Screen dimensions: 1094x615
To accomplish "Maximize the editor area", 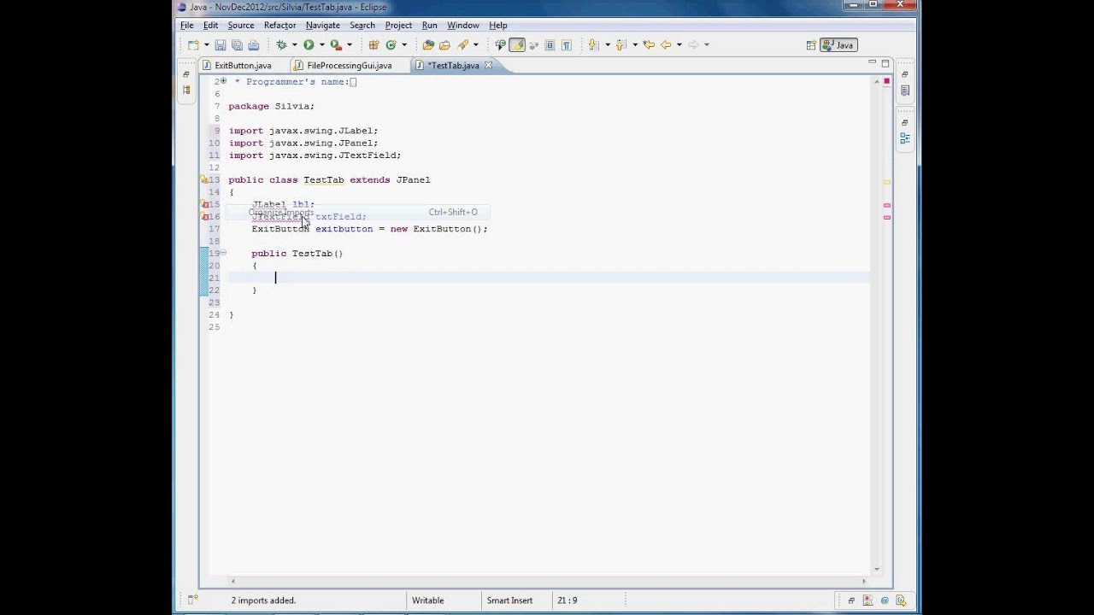I will click(x=885, y=62).
